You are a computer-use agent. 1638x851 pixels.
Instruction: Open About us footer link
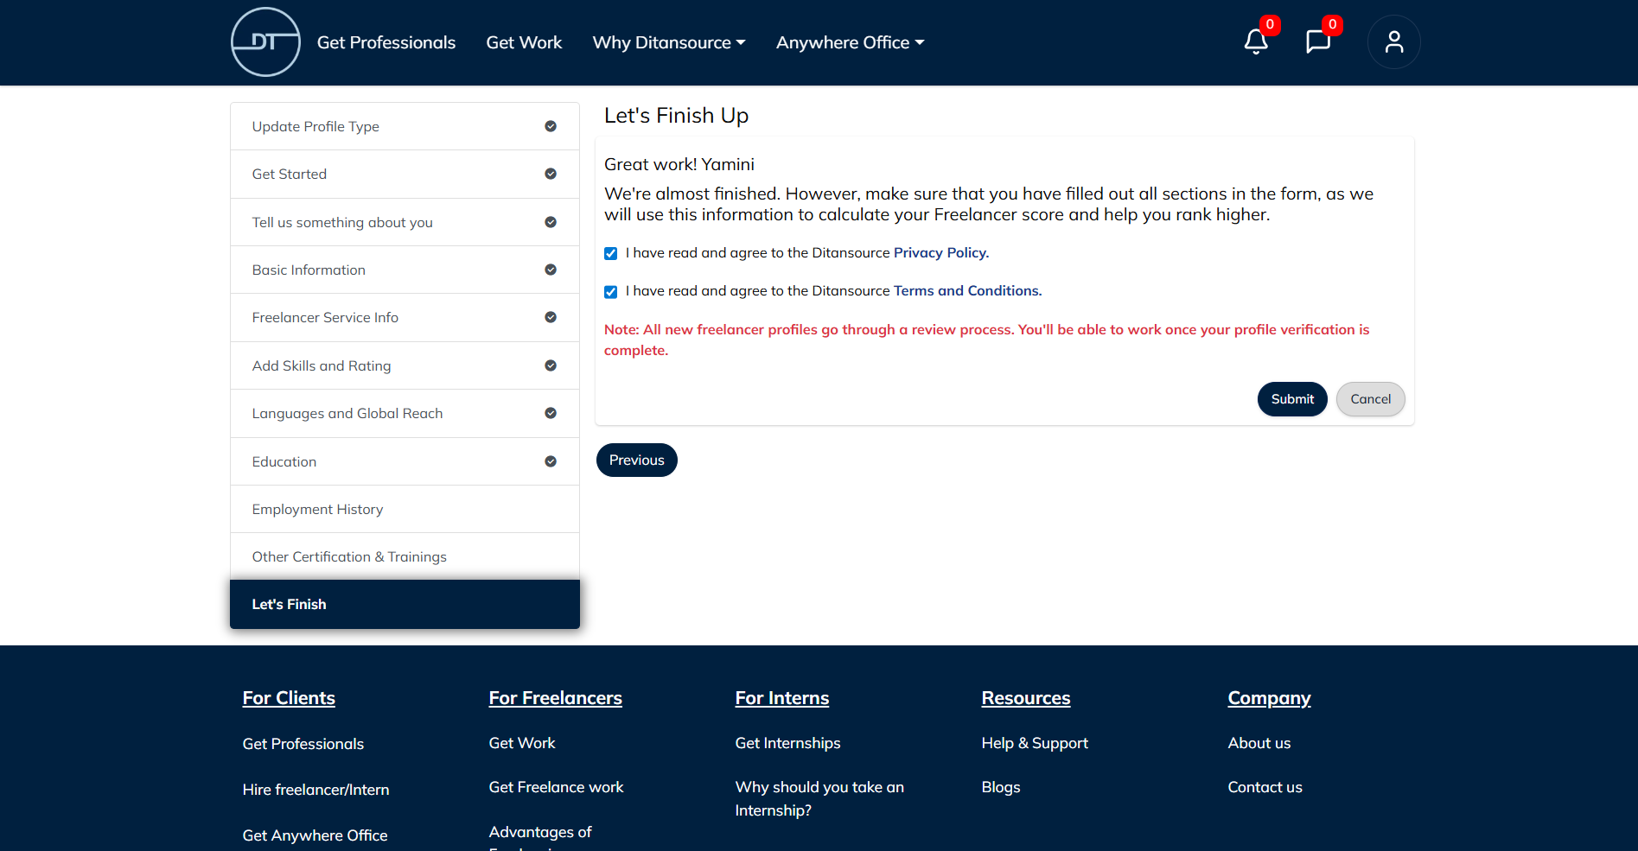(x=1259, y=743)
